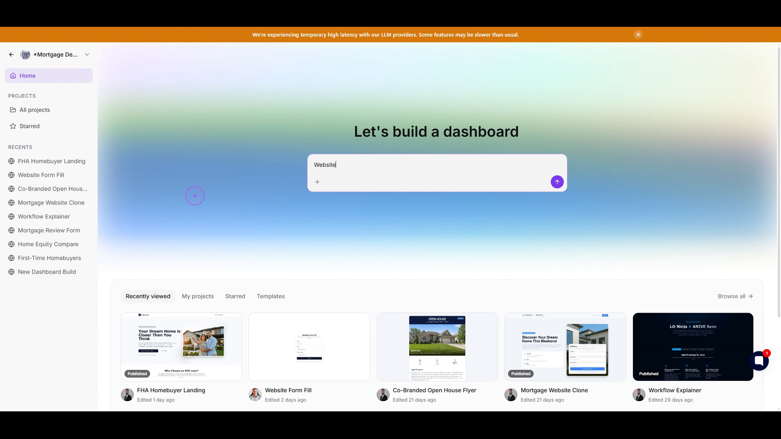Click the Mortgage Website Clone card title
781x439 pixels.
[x=554, y=390]
